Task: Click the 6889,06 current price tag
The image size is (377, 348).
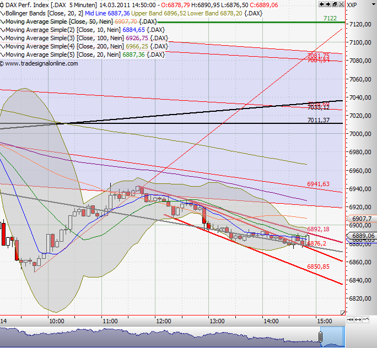Action: coord(362,236)
